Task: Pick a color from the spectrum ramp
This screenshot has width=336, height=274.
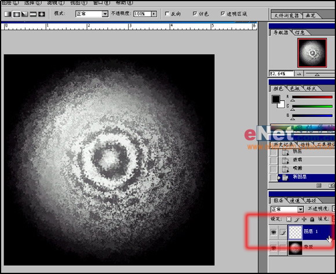Action: (x=302, y=127)
